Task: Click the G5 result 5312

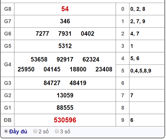Action: 65,46
